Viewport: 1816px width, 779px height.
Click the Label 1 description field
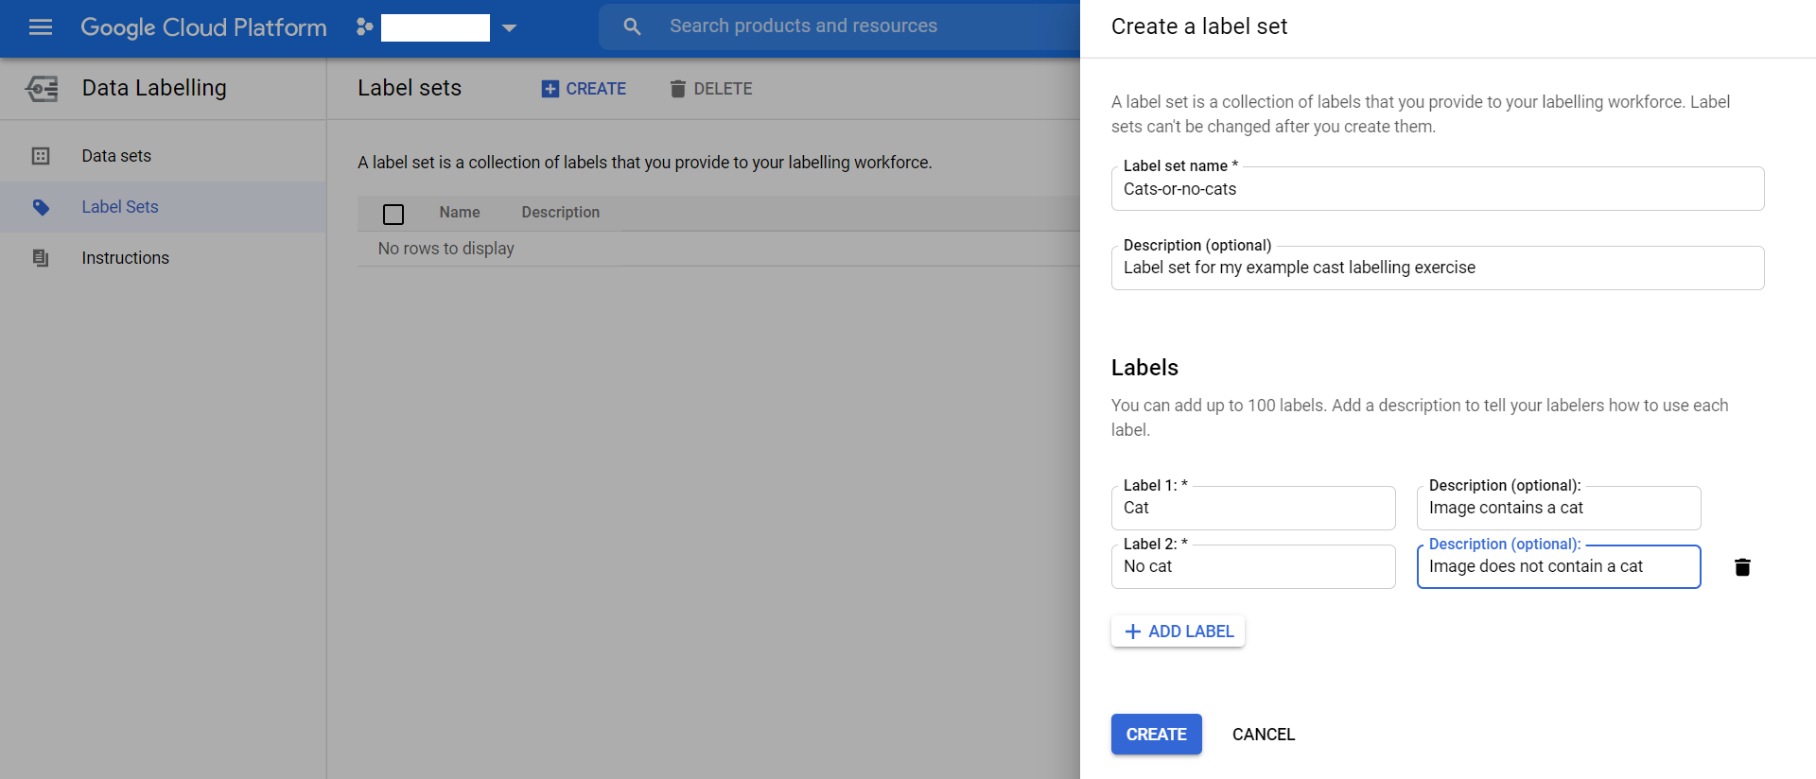1558,509
